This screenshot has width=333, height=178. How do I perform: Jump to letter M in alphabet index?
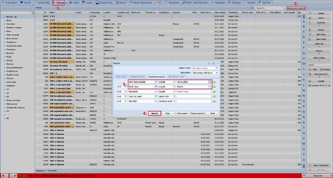pyautogui.click(x=304, y=90)
